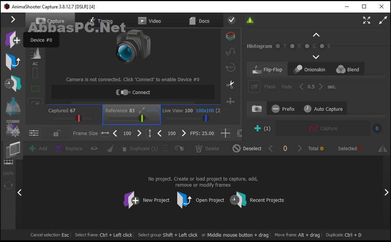The width and height of the screenshot is (391, 242).
Task: Toggle the Prefix option
Action: 283,109
